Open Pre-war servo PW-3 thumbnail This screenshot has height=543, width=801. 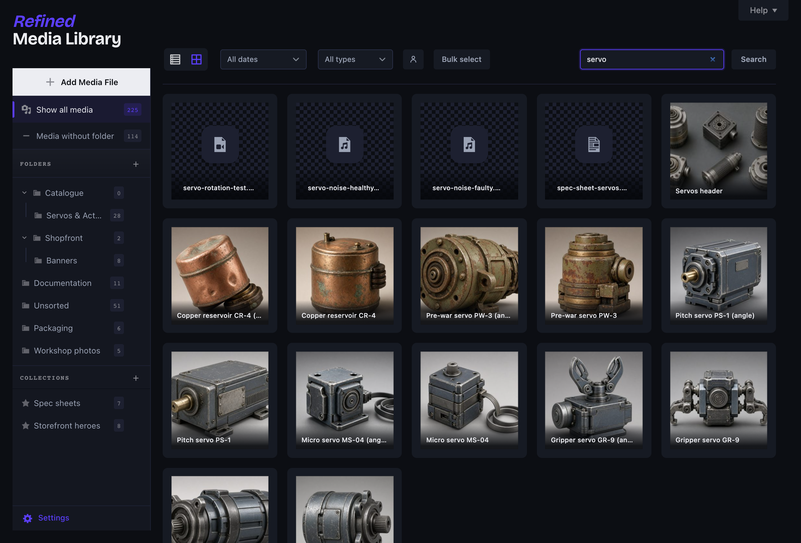594,276
